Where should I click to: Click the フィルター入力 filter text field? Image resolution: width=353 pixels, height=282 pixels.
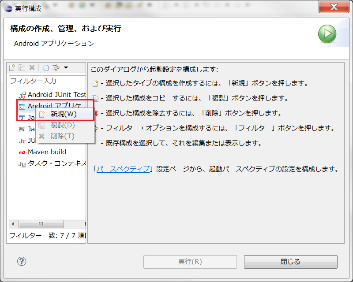pos(47,81)
